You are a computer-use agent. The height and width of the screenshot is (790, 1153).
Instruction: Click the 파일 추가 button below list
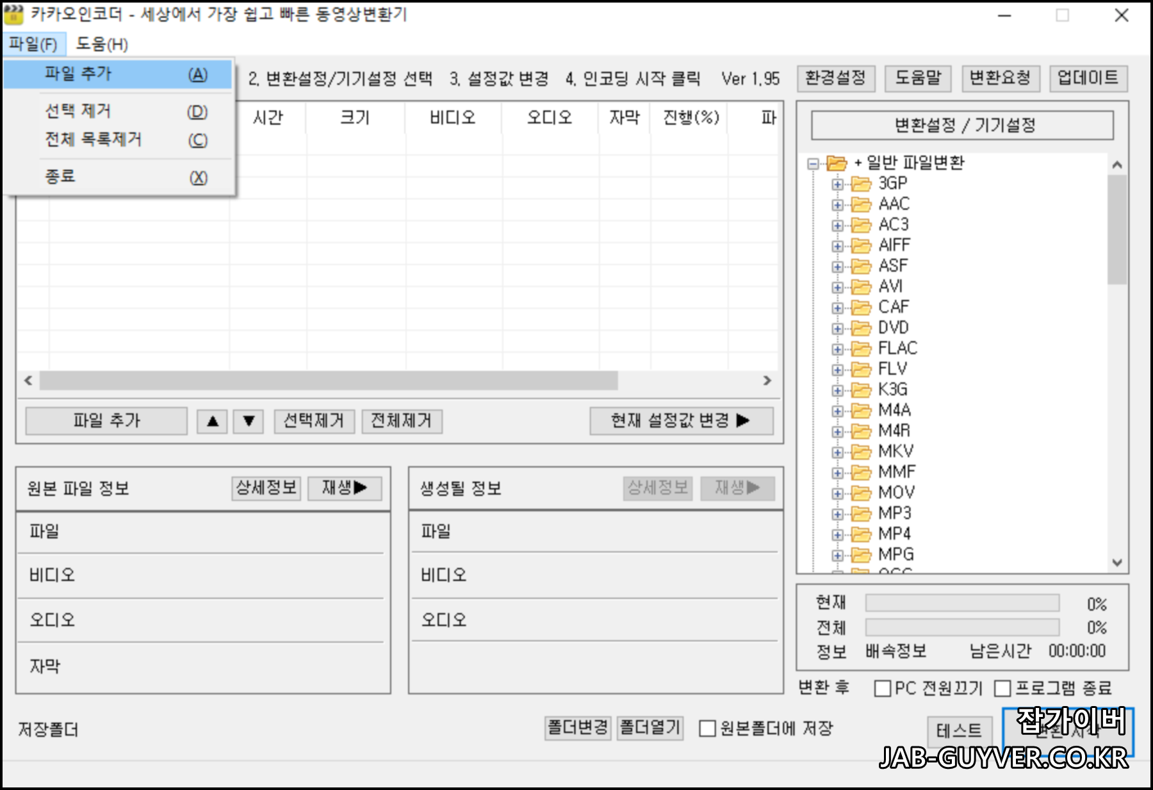pyautogui.click(x=106, y=421)
